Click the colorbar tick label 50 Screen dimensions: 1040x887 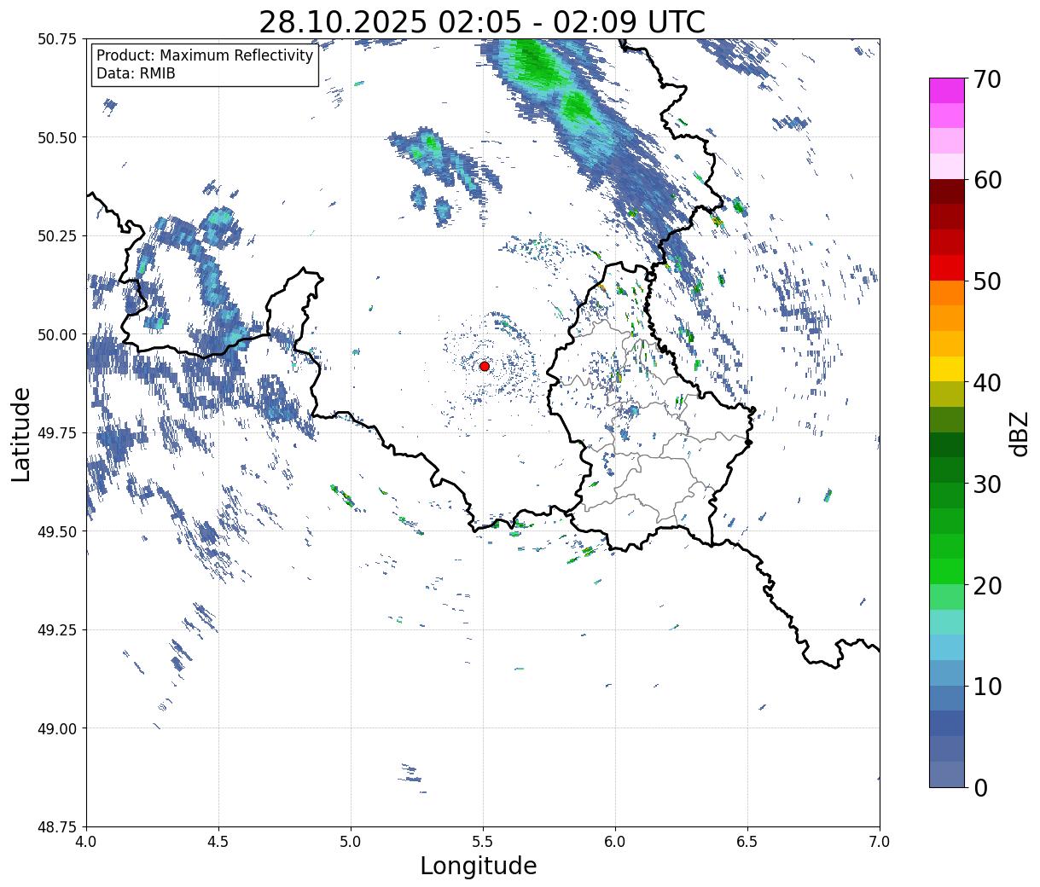987,281
